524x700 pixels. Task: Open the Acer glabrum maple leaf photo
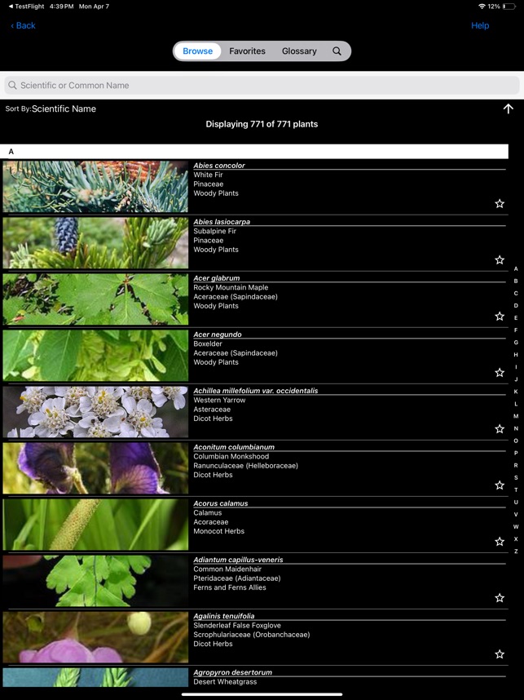pyautogui.click(x=95, y=299)
